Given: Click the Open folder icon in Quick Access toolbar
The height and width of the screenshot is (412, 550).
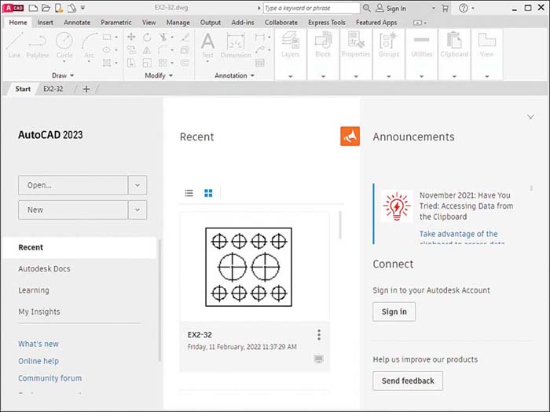Looking at the screenshot, I should [46, 8].
